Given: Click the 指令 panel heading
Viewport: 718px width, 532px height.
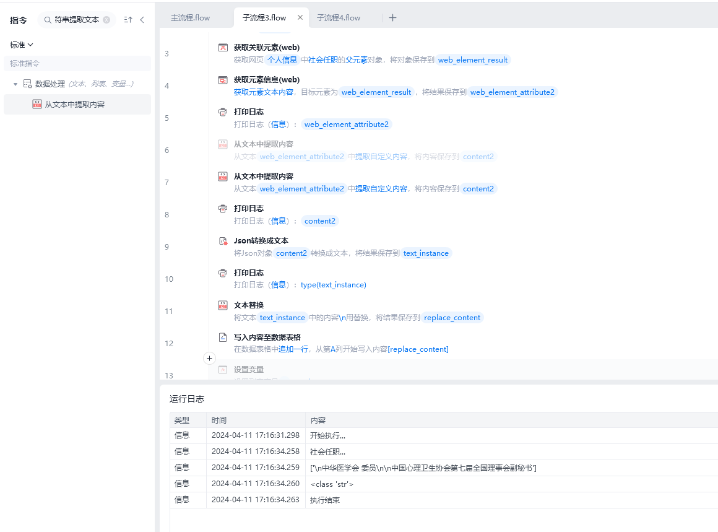Looking at the screenshot, I should [19, 20].
